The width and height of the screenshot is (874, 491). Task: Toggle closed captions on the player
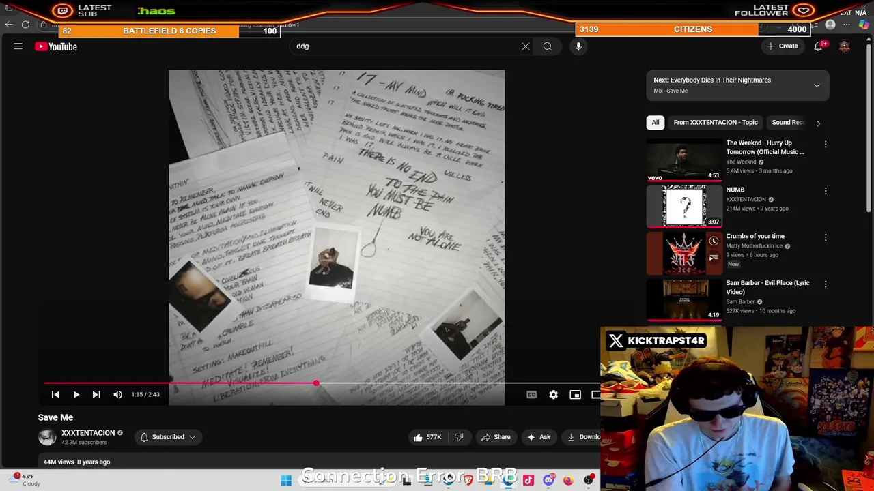pyautogui.click(x=531, y=394)
